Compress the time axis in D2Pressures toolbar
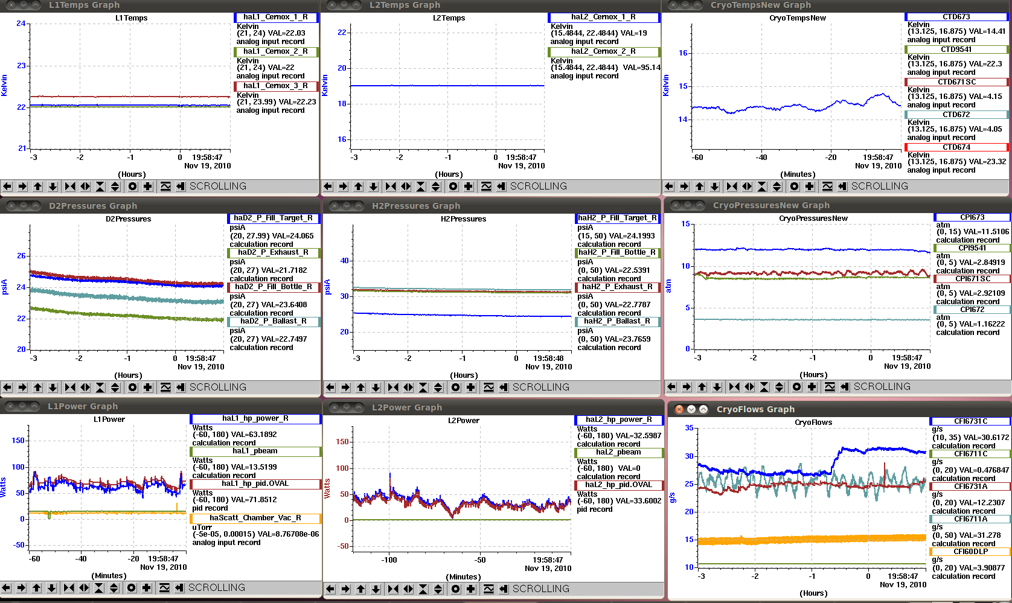Screen dimensions: 1012x603 pyautogui.click(x=70, y=388)
